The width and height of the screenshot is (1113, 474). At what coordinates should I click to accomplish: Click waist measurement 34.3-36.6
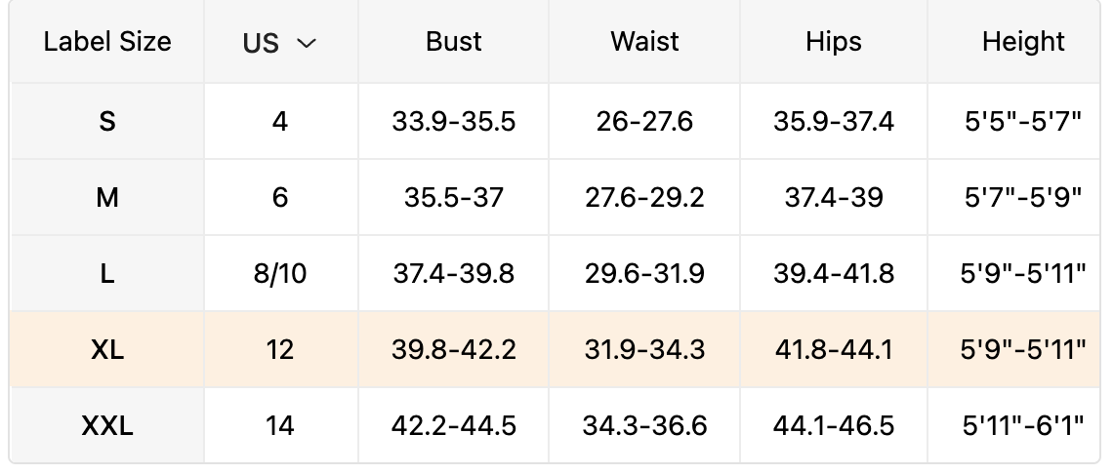[x=644, y=426]
